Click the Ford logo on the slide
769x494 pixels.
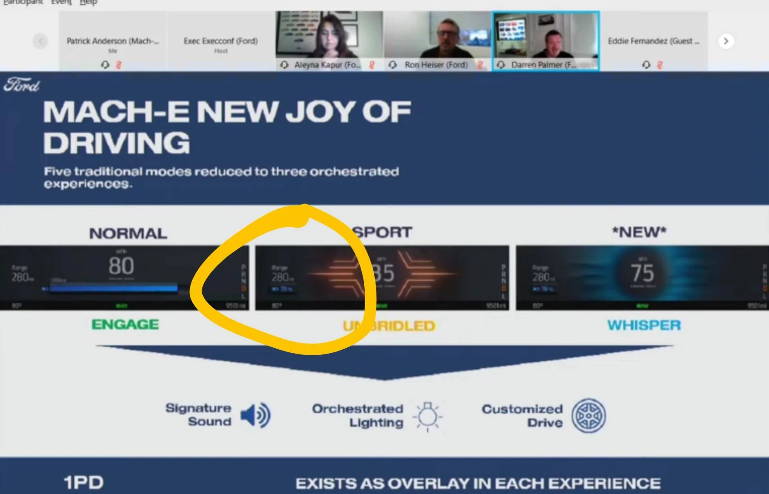(x=21, y=85)
